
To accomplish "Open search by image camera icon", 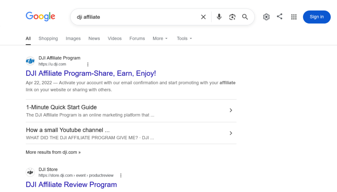I will pyautogui.click(x=232, y=17).
